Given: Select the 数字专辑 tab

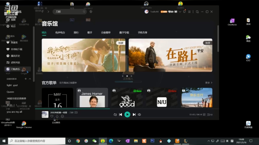Looking at the screenshot, I should tap(124, 32).
